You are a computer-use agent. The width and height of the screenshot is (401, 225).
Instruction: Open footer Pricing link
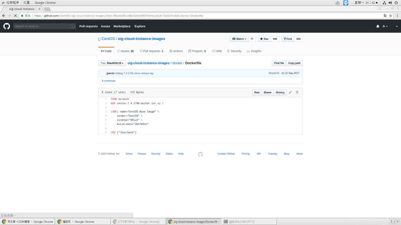246,154
